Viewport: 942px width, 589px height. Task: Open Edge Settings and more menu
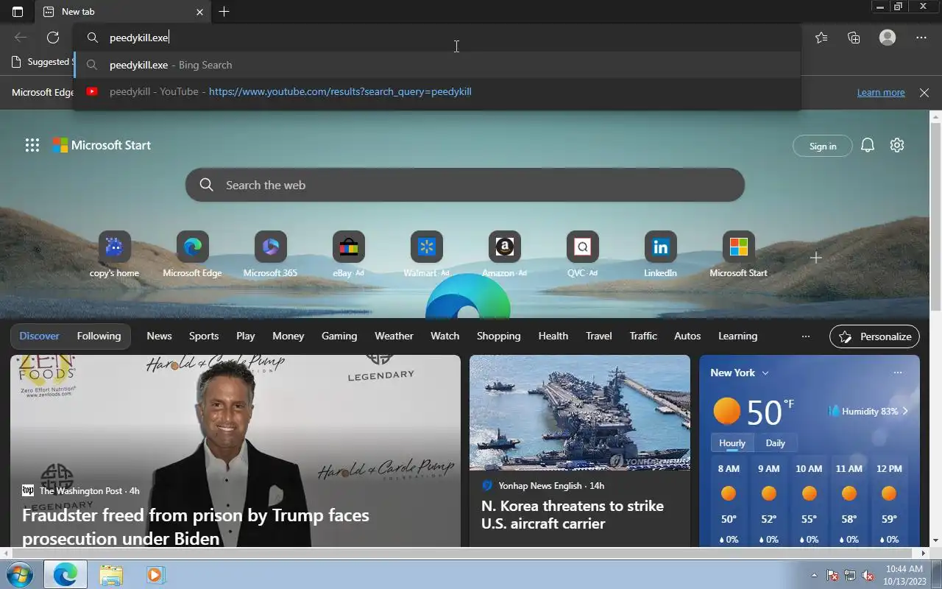(x=921, y=38)
